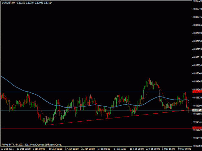Viewport: 202px width, 151px height.
Task: Click price scale label 0.85820
Action: pos(197,65)
